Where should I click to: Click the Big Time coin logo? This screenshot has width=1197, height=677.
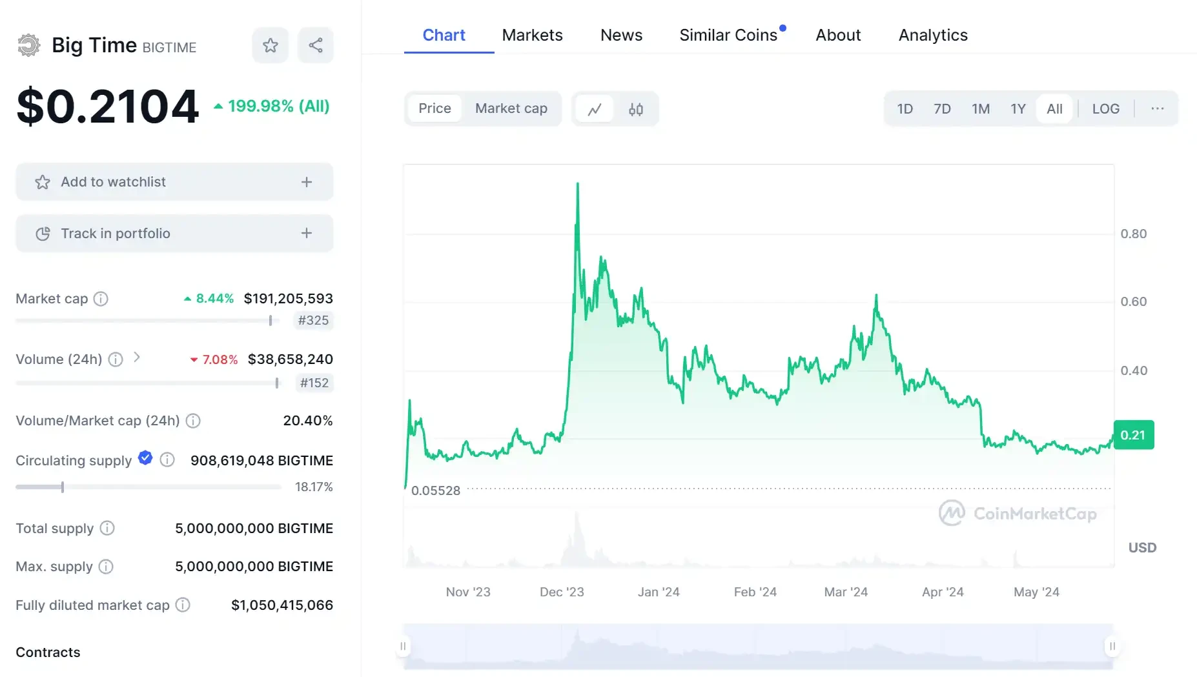[28, 45]
